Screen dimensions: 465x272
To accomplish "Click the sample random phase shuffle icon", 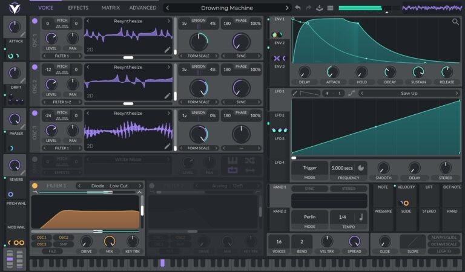I will click(250, 161).
